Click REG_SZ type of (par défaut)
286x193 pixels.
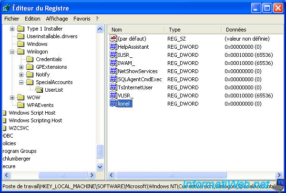(176, 39)
